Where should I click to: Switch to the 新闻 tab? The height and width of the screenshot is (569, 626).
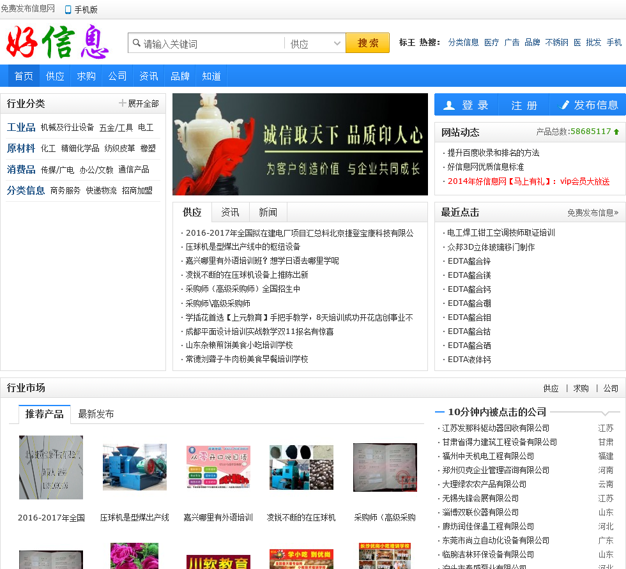(268, 212)
